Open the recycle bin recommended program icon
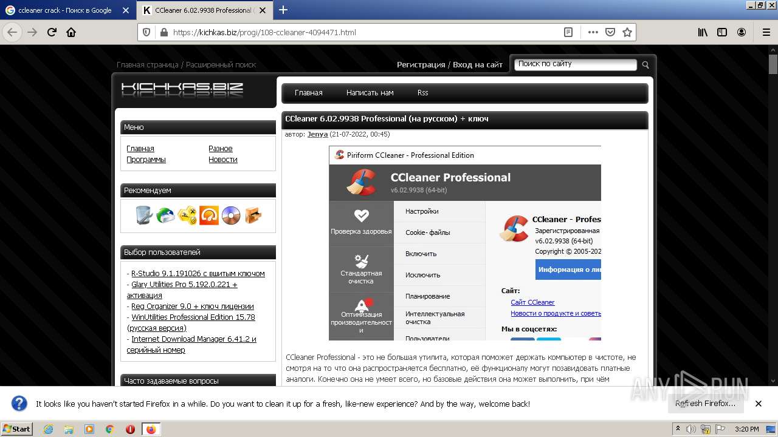This screenshot has height=437, width=778. [143, 215]
